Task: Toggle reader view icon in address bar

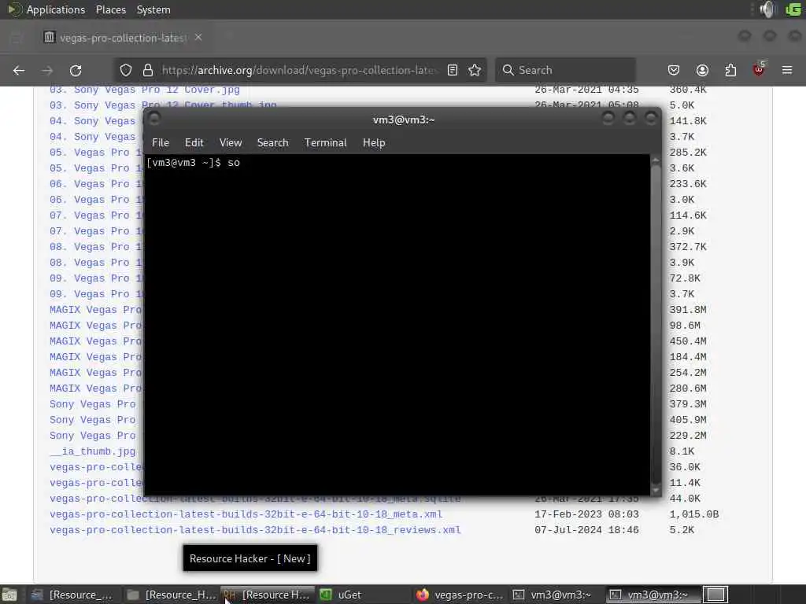Action: (x=453, y=70)
